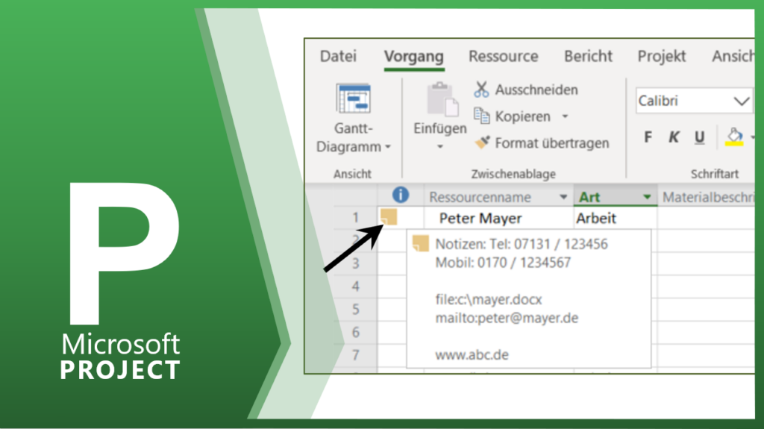Select row header 1
764x429 pixels.
[356, 217]
